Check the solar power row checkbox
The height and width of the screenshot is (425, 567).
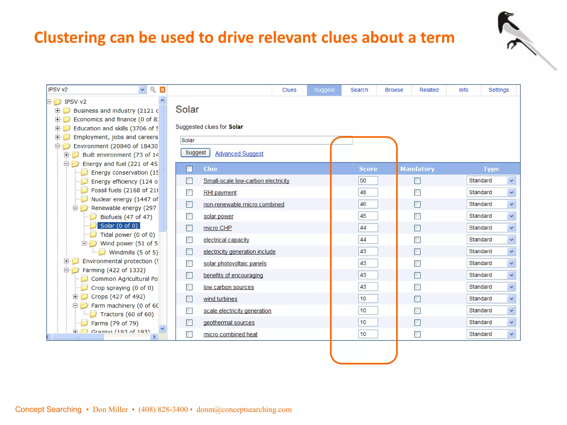point(189,216)
